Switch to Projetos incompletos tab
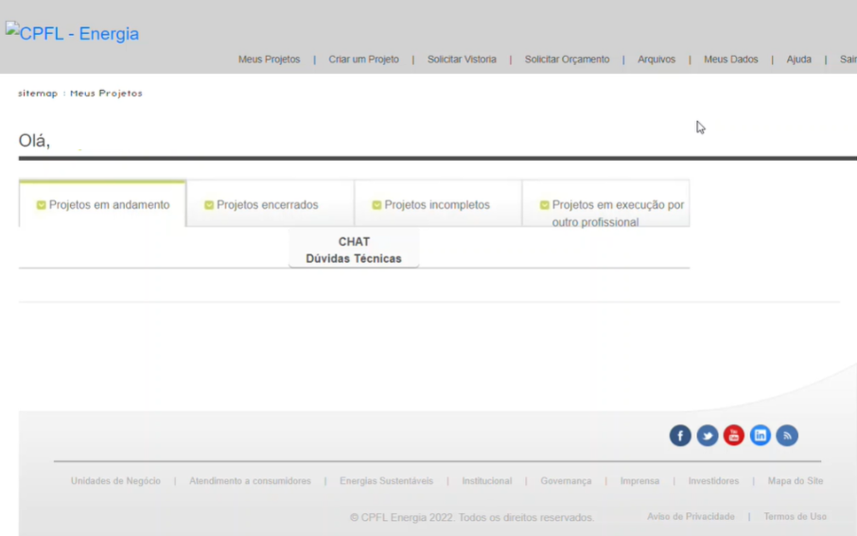The width and height of the screenshot is (857, 536). click(438, 203)
